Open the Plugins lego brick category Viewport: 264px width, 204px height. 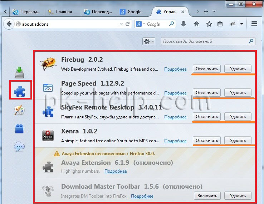coord(19,129)
